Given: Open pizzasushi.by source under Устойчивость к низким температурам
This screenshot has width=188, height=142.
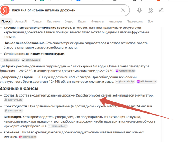Looking at the screenshot, I should [10, 60].
